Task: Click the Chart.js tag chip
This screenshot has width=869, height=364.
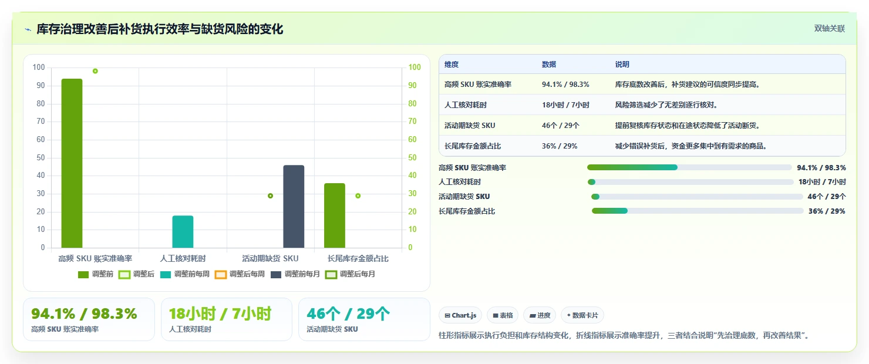Action: coord(460,315)
